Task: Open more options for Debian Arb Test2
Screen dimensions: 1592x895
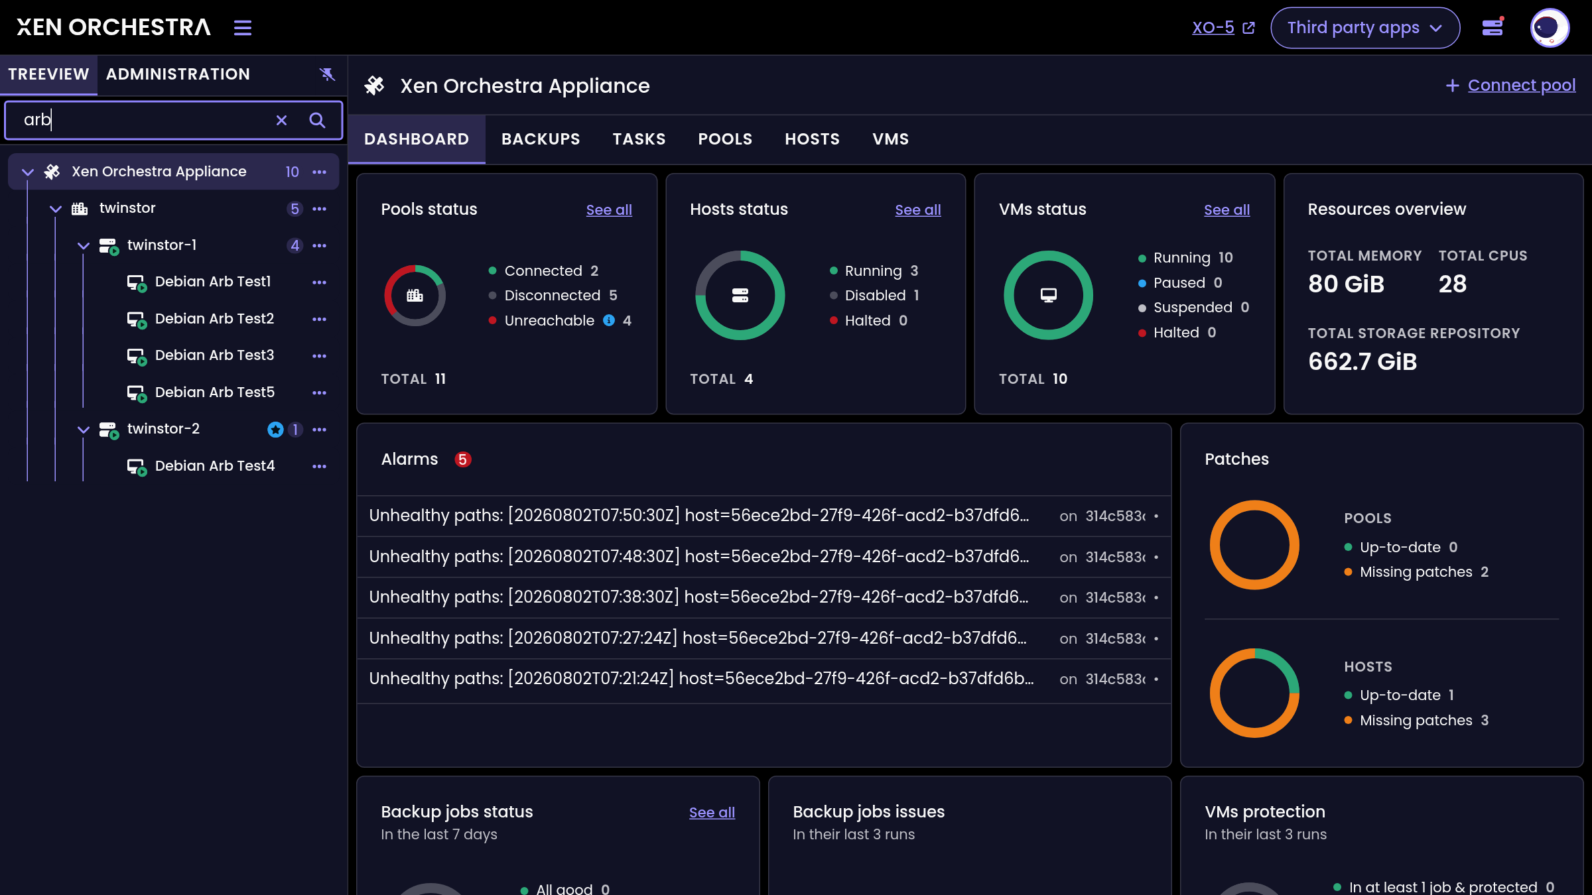Action: 320,319
